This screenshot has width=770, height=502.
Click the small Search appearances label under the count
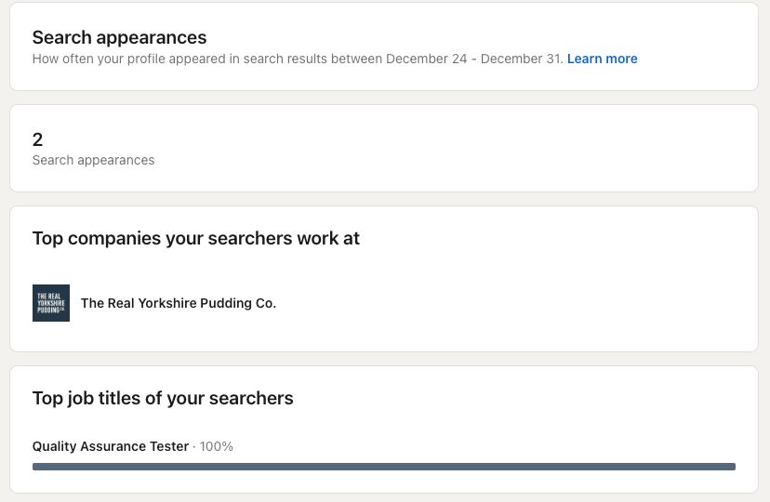click(x=93, y=160)
